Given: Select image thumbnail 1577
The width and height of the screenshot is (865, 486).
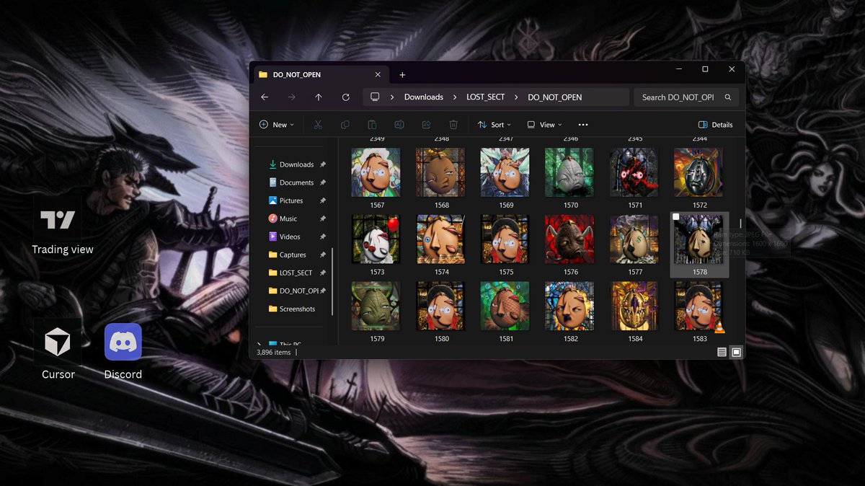Looking at the screenshot, I should pyautogui.click(x=634, y=239).
